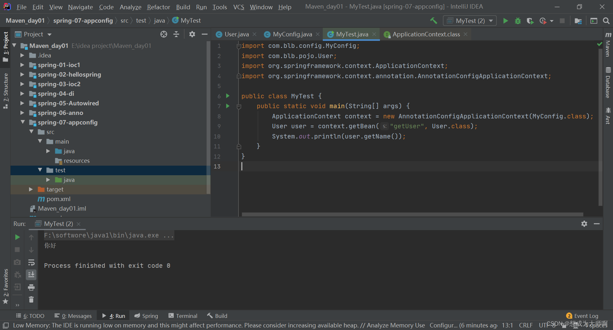This screenshot has width=613, height=330.
Task: Toggle the Structure tool window
Action: point(5,91)
